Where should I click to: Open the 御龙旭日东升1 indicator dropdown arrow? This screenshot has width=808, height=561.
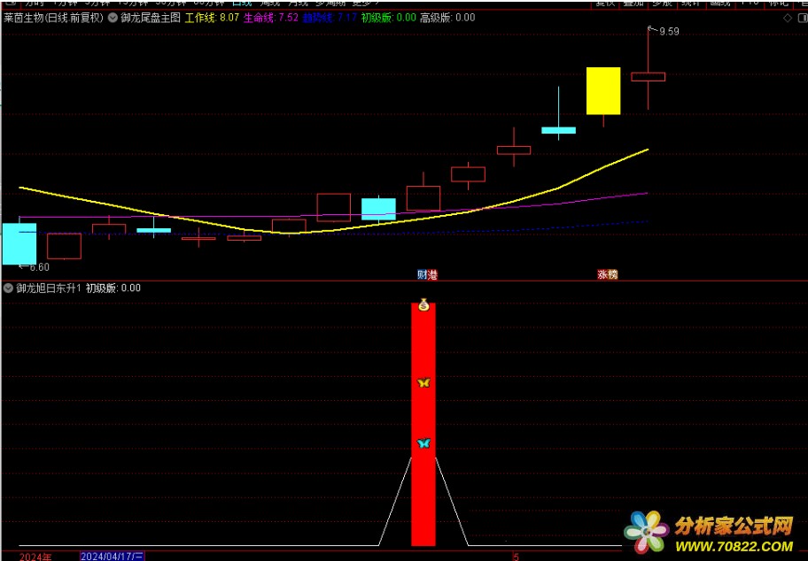pos(8,288)
